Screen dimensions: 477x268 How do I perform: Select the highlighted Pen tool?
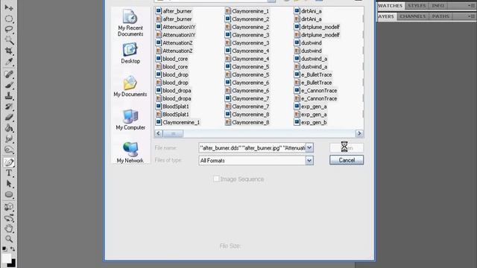tap(9, 162)
